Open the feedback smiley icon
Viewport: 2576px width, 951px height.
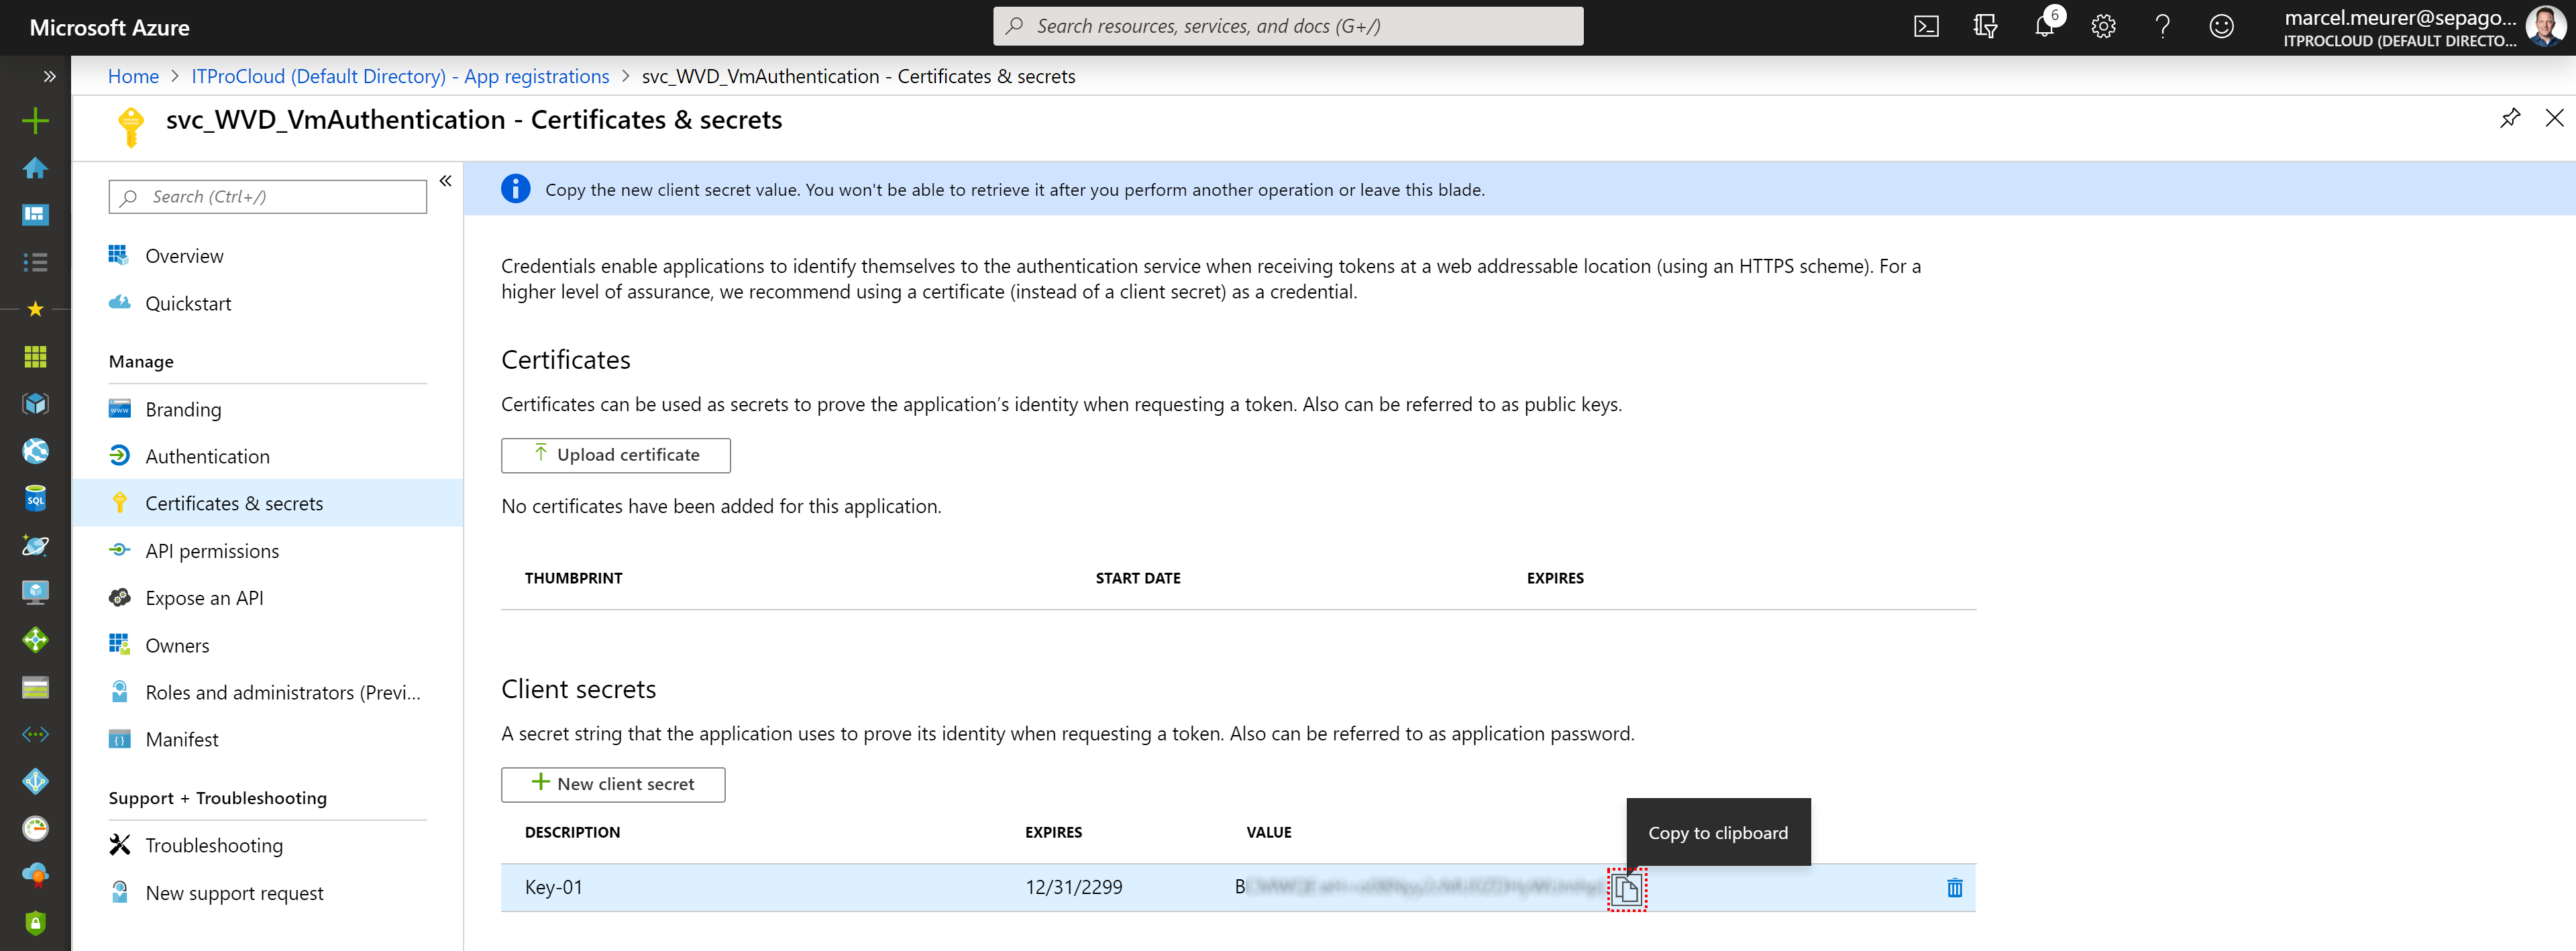click(x=2221, y=27)
